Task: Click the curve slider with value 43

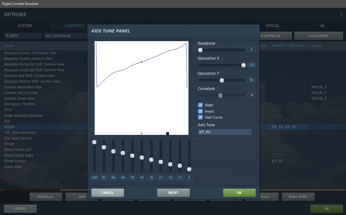Action: pyautogui.click(x=142, y=158)
